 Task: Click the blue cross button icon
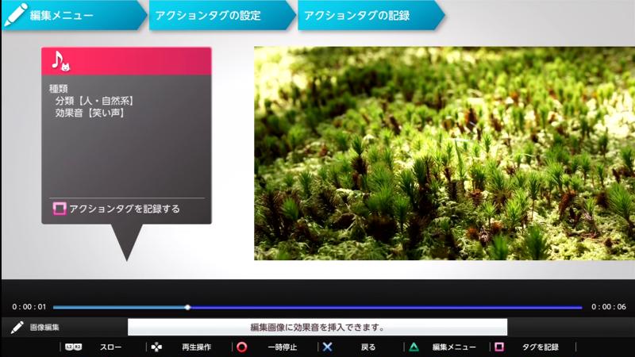coord(328,347)
